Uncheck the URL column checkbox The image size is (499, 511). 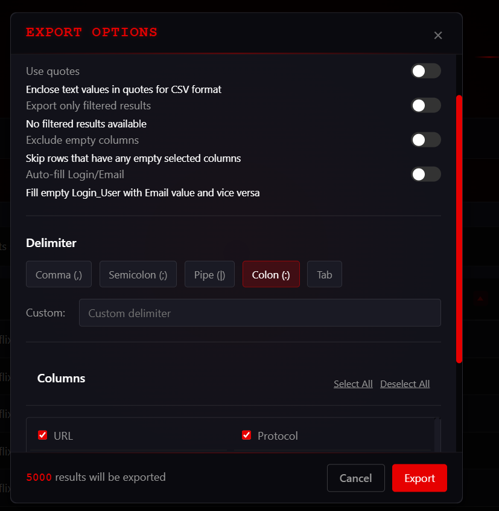point(43,435)
